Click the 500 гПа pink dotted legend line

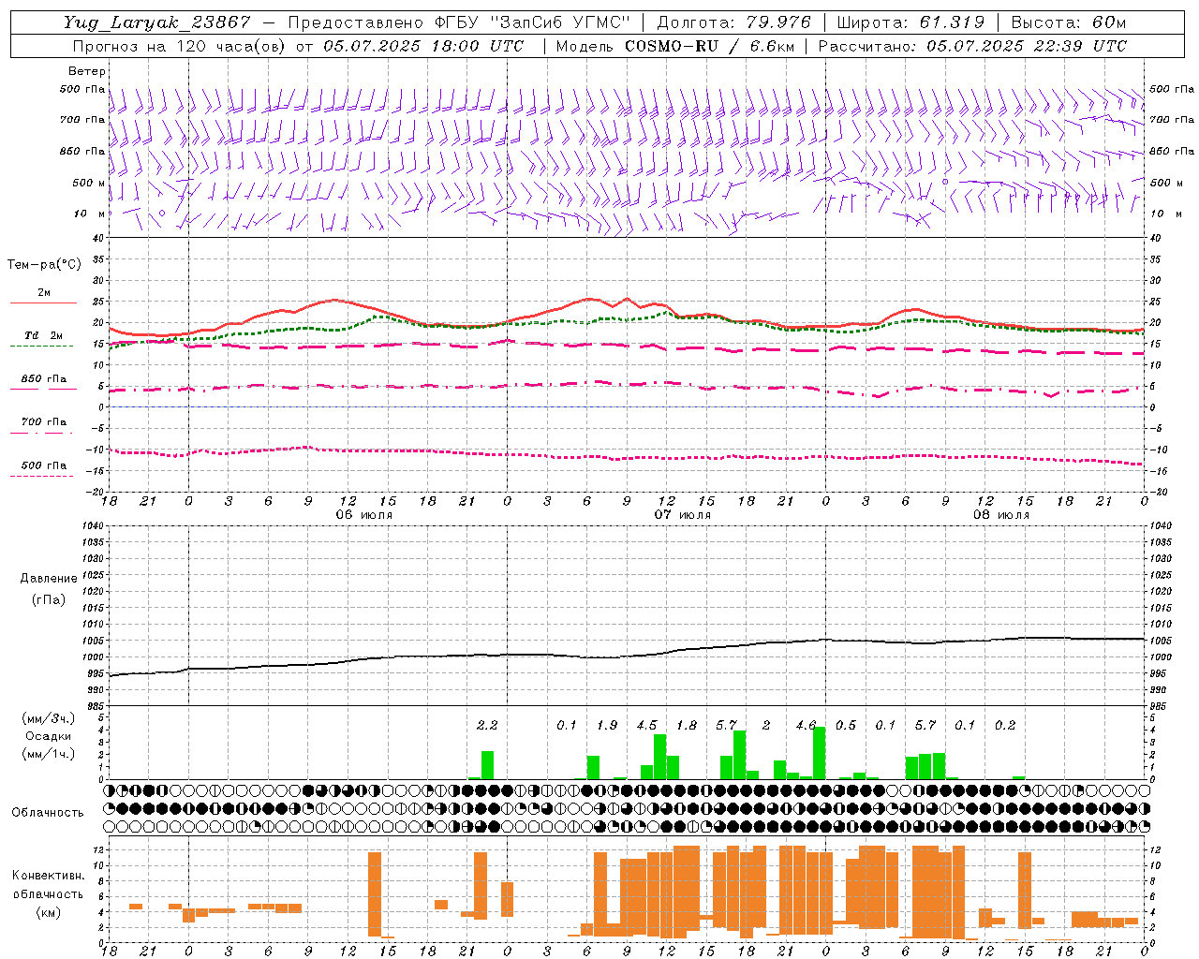pyautogui.click(x=41, y=476)
